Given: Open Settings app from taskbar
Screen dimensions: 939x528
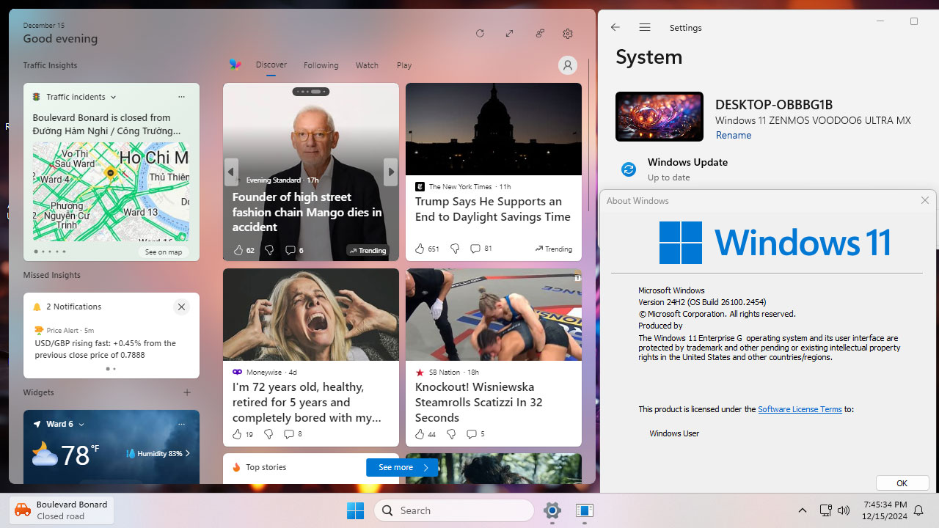Looking at the screenshot, I should click(x=552, y=510).
